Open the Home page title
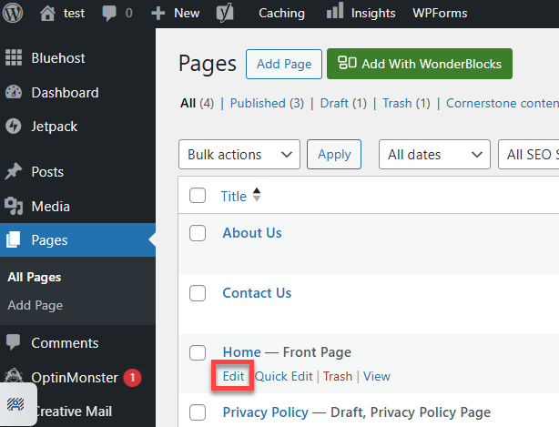 click(x=241, y=352)
